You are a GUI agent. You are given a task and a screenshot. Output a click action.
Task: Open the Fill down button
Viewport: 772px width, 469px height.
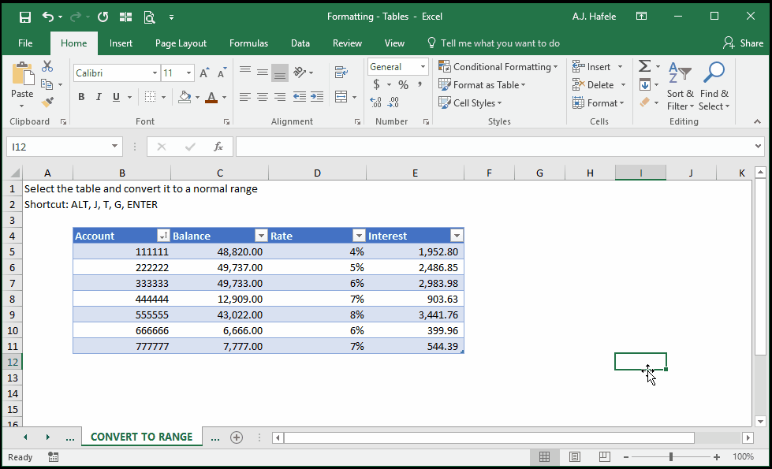point(645,84)
